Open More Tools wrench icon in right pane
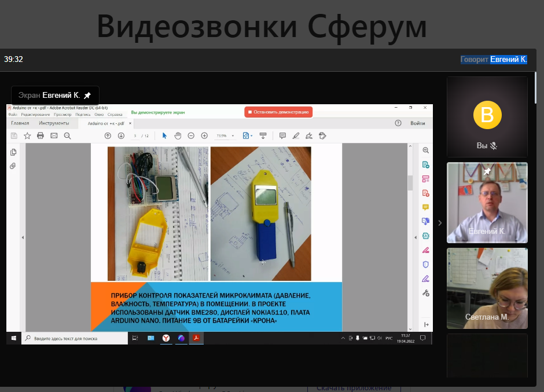 [426, 293]
